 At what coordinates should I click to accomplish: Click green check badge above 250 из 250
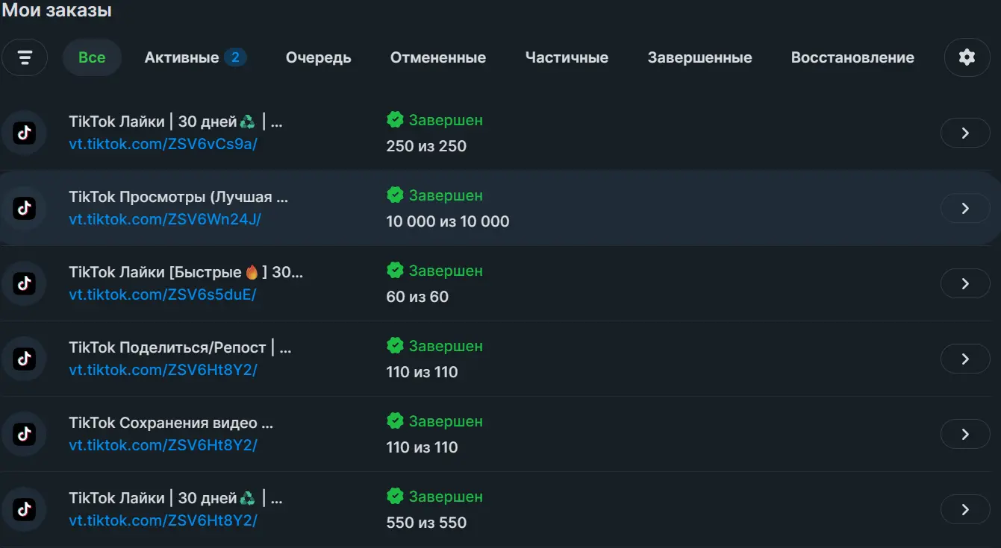point(395,119)
